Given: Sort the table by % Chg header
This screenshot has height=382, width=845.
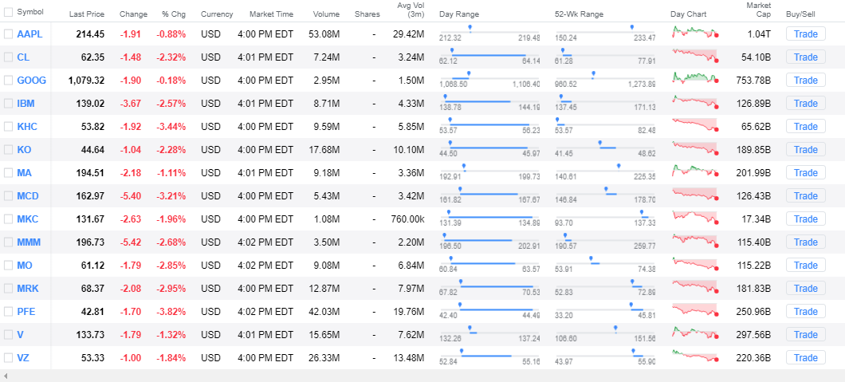Looking at the screenshot, I should pyautogui.click(x=173, y=14).
